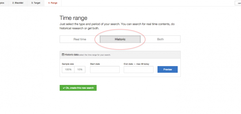The width and height of the screenshot is (241, 114).
Task: Open the 4. Range tab
Action: (x=53, y=3)
